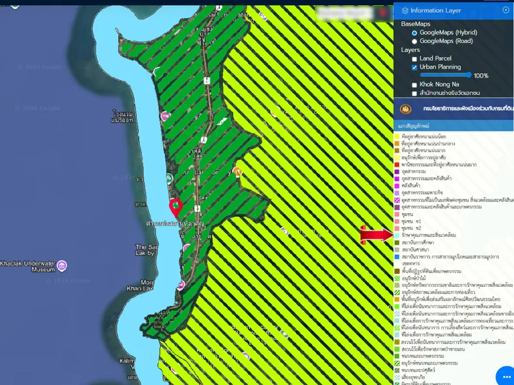Open the blue three-dots floating button
The image size is (514, 385).
pyautogui.click(x=505, y=375)
